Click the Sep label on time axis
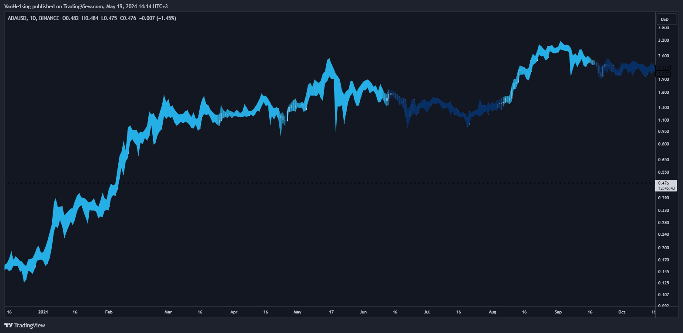The image size is (683, 333). [x=558, y=312]
